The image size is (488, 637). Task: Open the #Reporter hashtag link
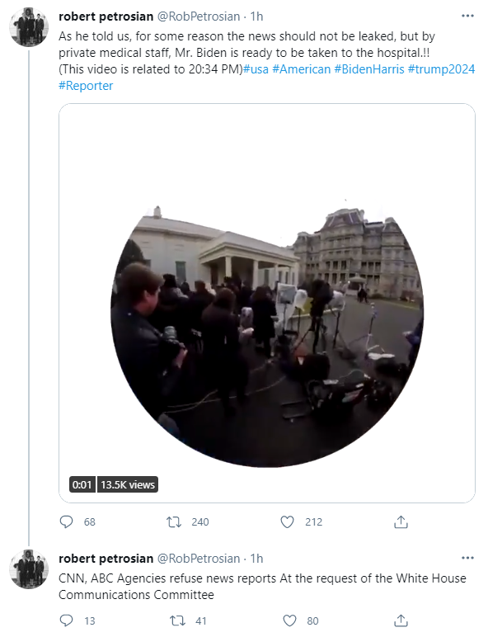coord(86,86)
